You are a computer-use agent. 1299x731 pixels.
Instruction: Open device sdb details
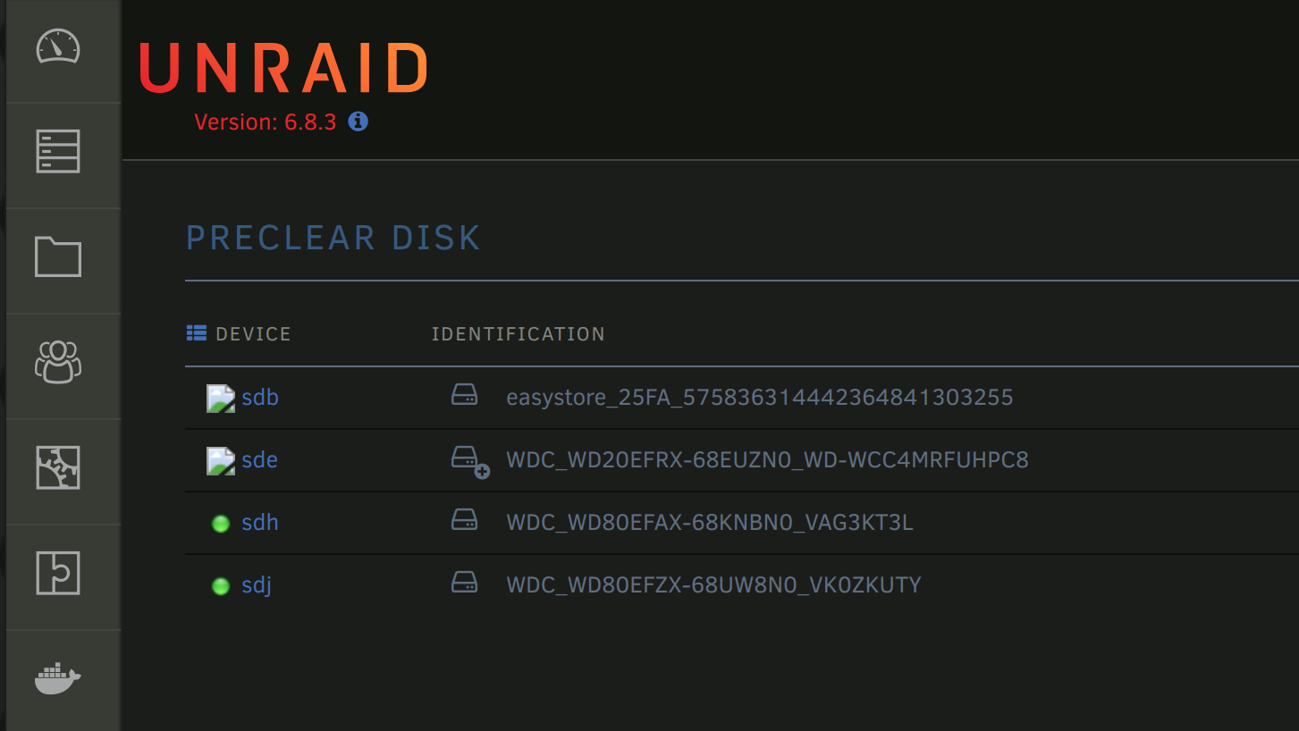[x=260, y=397]
